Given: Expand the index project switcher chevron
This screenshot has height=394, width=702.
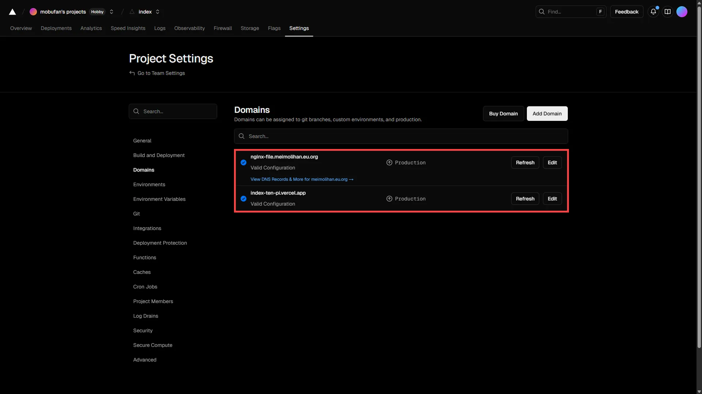Looking at the screenshot, I should (158, 12).
